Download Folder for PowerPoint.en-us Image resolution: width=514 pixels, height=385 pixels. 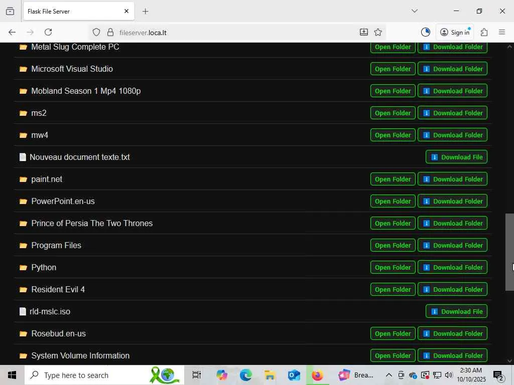[452, 201]
